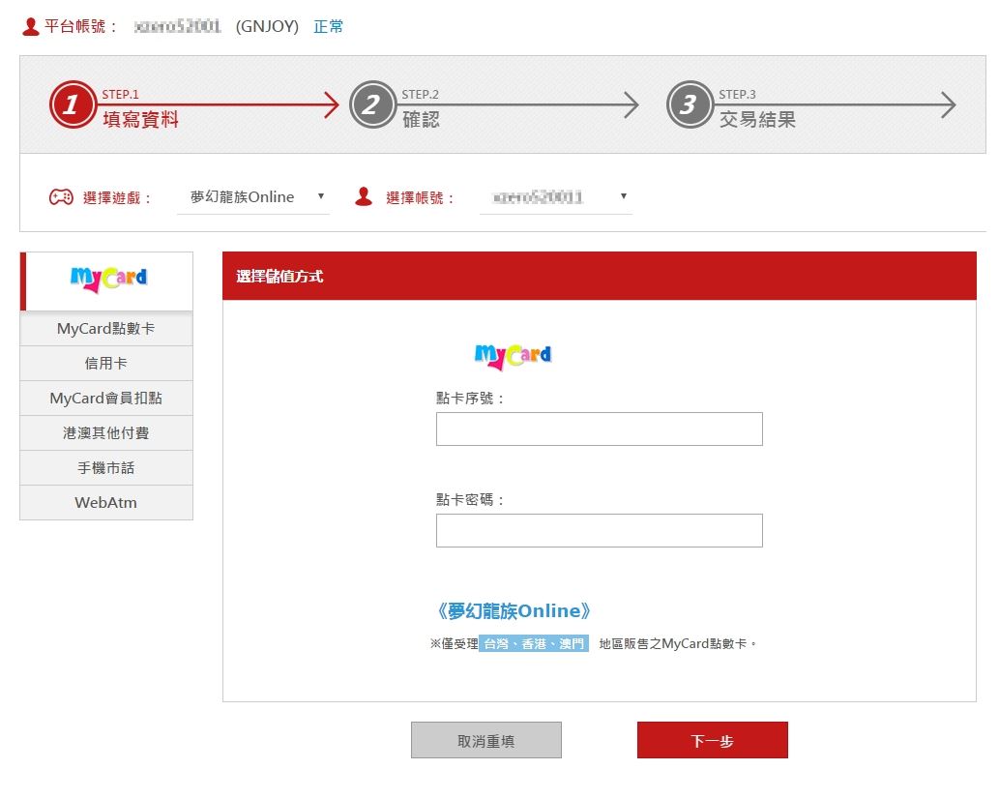The image size is (999, 799).
Task: Select the MyCard logo tab in sidebar
Action: 107,281
